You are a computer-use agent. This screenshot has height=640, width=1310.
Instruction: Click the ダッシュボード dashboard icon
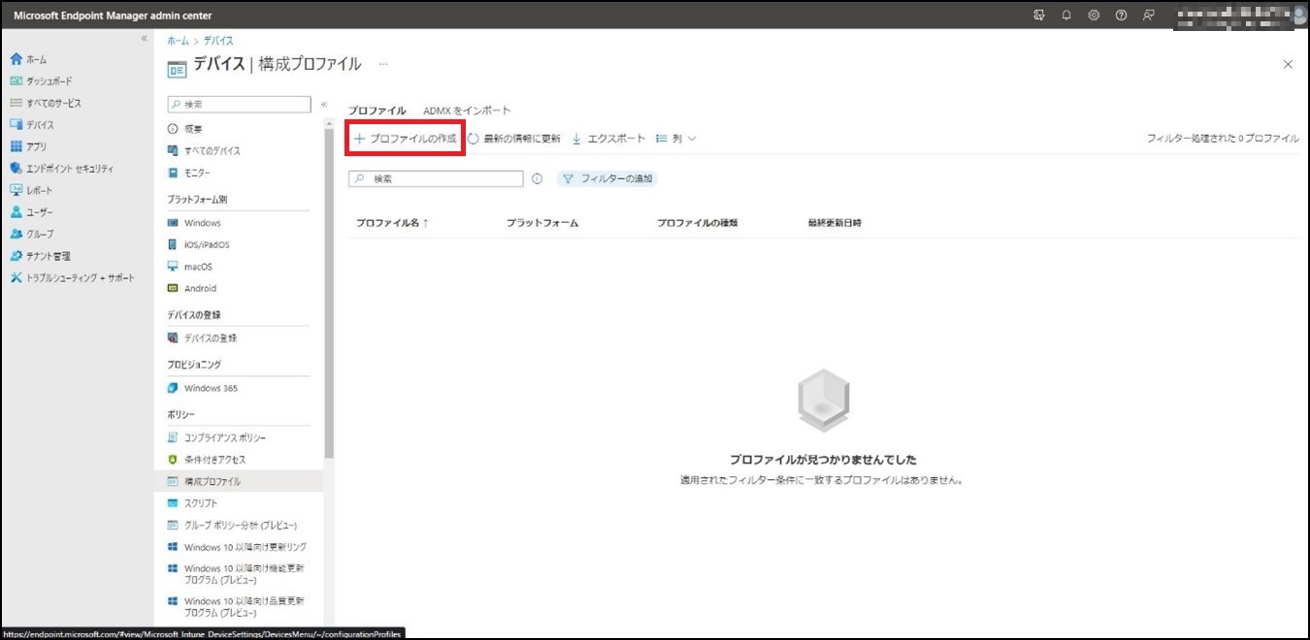[x=16, y=81]
